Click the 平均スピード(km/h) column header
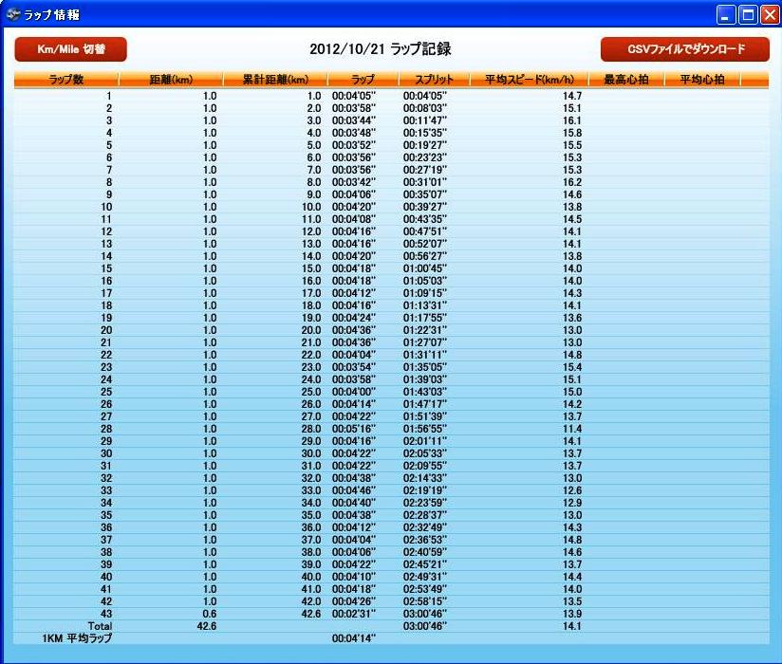 (530, 80)
